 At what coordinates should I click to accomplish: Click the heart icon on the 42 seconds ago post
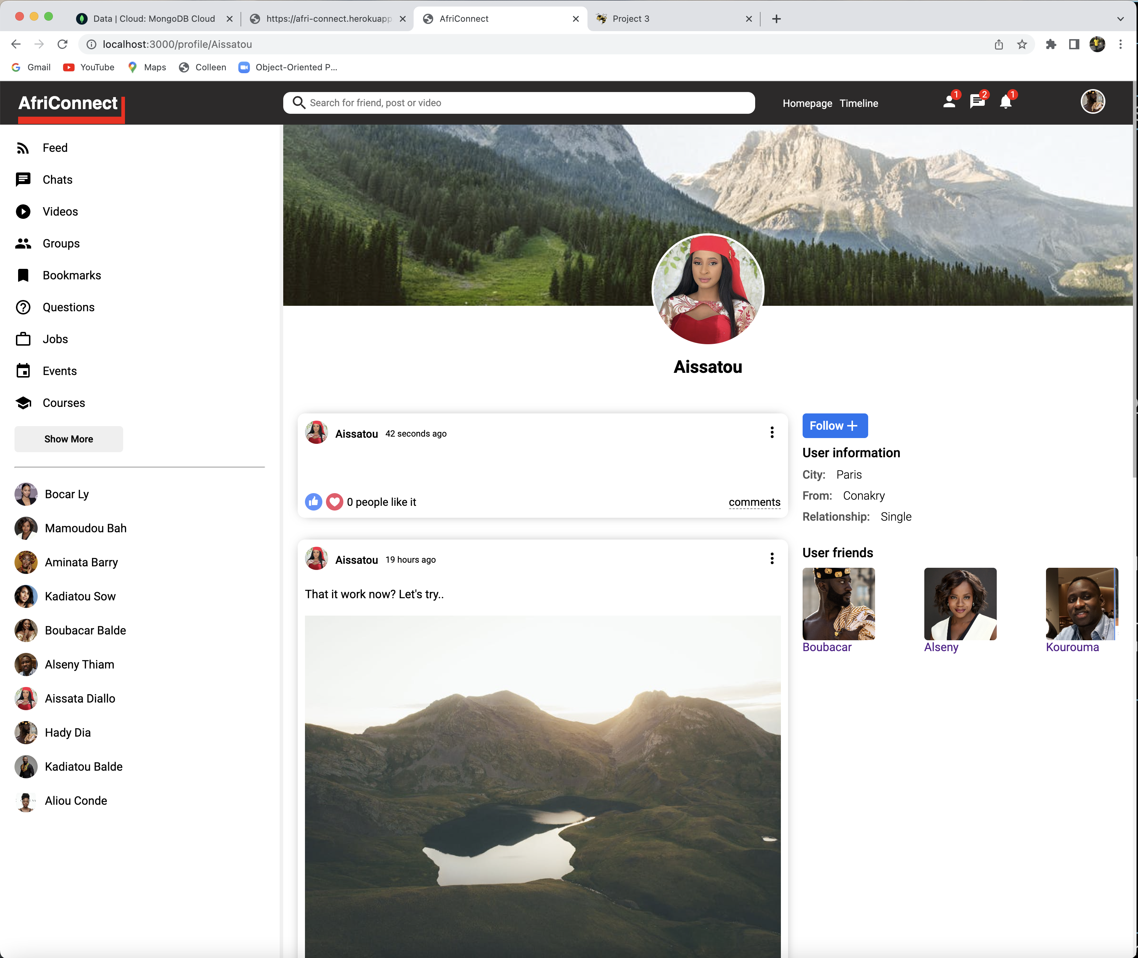[x=334, y=502]
